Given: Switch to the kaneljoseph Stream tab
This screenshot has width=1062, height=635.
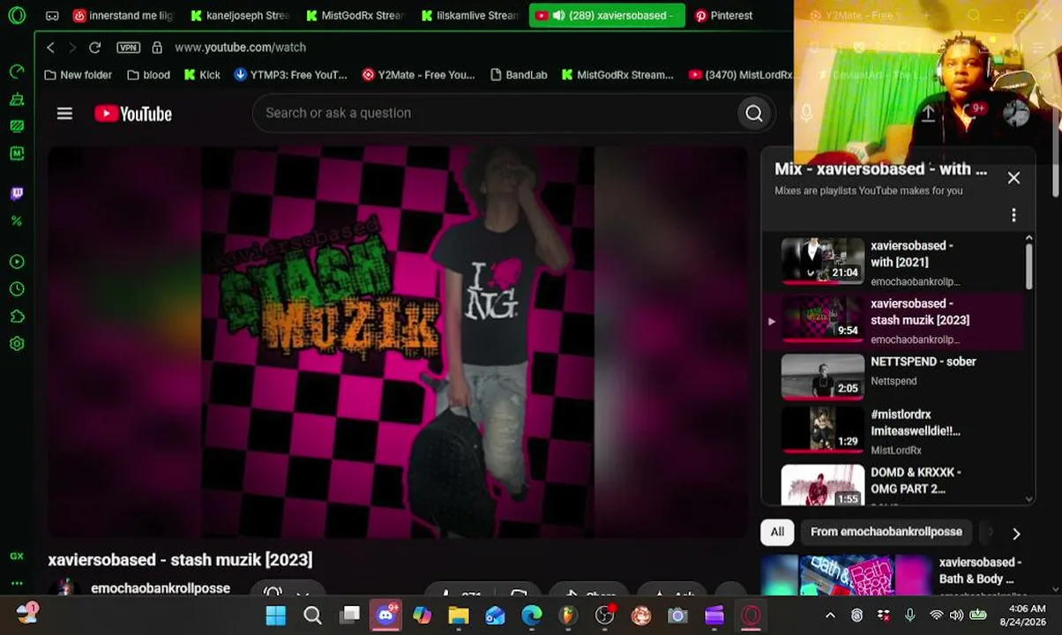Looking at the screenshot, I should click(x=240, y=15).
